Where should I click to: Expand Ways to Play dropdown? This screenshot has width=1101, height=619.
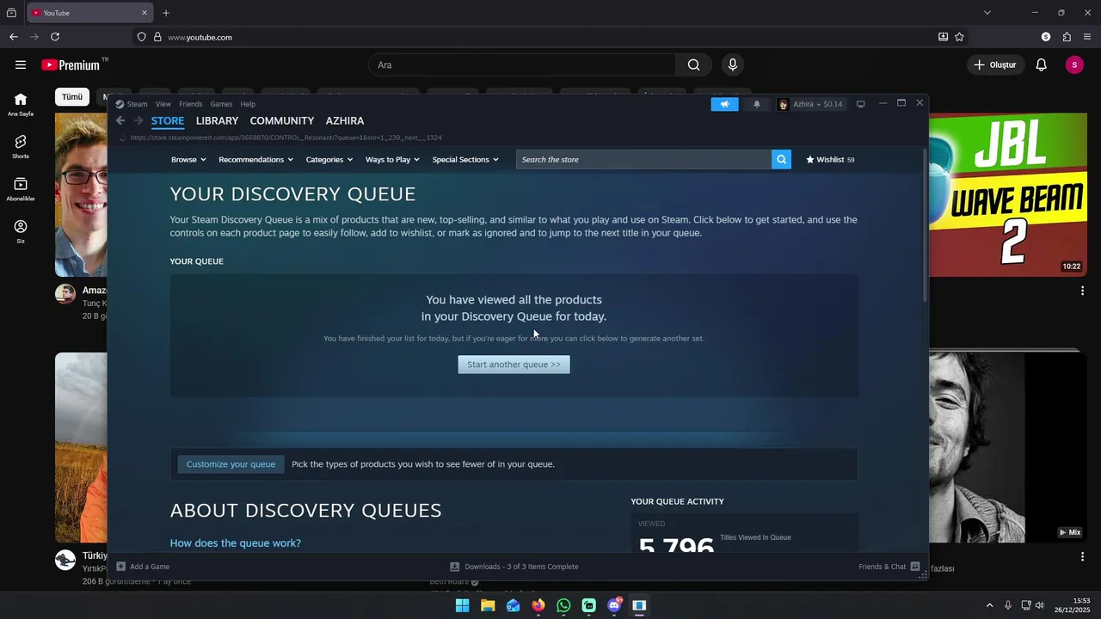392,159
